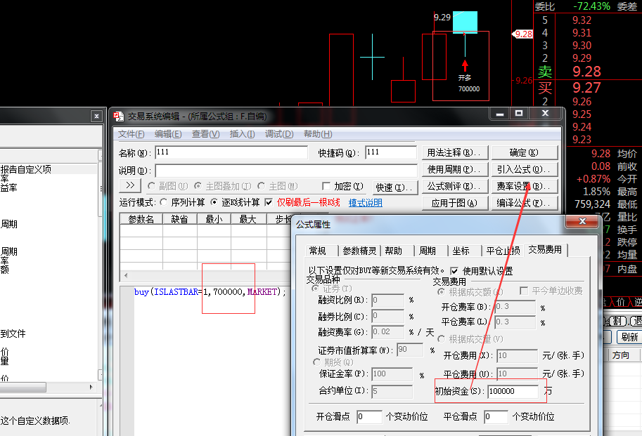Click the red 开多 arrow marker on chart

(x=464, y=65)
